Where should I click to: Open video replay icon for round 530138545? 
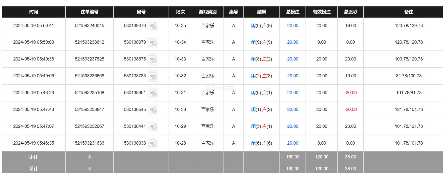coord(153,109)
